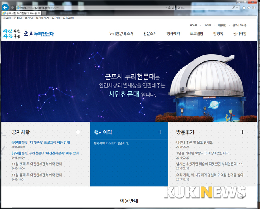The height and width of the screenshot is (209, 260).
Task: Open the 공지사항 nav menu
Action: click(240, 34)
